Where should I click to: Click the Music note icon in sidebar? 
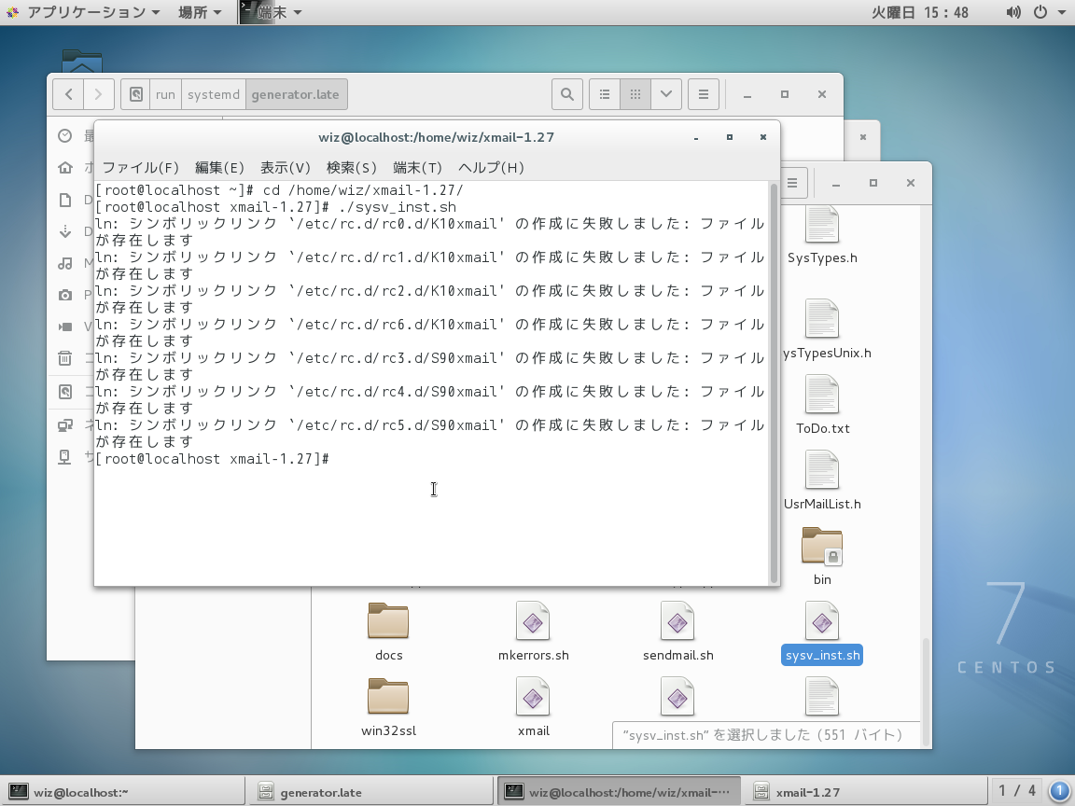65,263
